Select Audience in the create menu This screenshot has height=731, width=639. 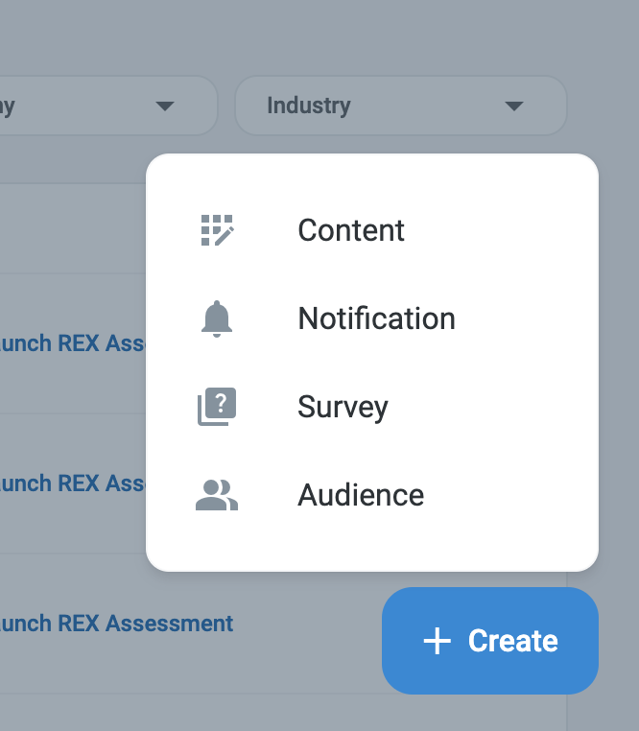pyautogui.click(x=361, y=495)
